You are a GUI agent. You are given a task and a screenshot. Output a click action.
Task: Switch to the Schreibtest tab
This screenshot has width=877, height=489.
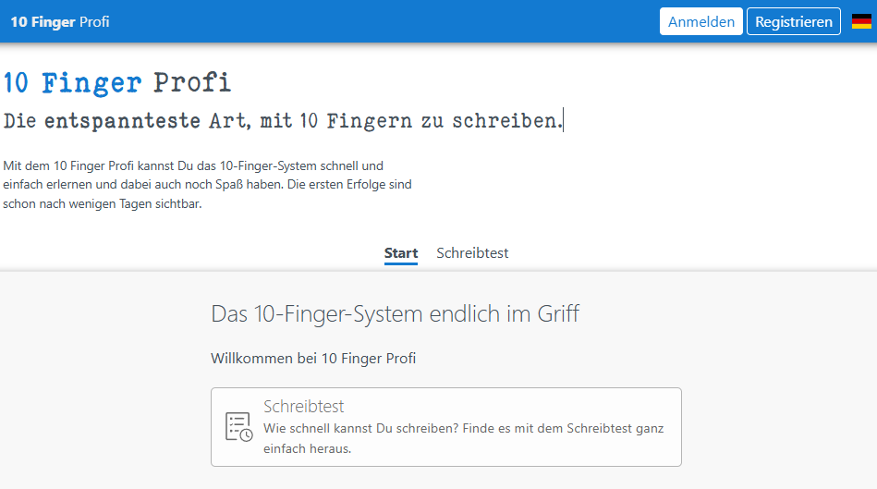[x=472, y=253]
